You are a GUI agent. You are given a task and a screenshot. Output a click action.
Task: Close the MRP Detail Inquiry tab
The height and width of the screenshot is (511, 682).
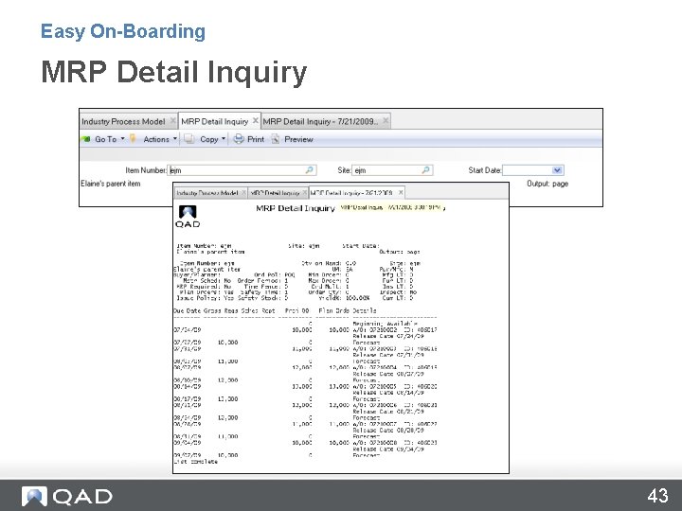[x=256, y=120]
